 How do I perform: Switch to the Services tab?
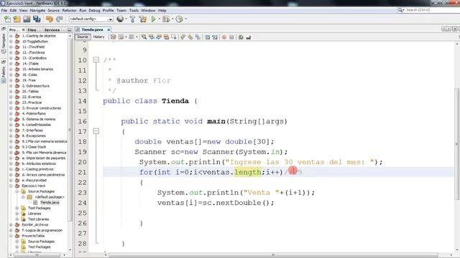click(52, 30)
